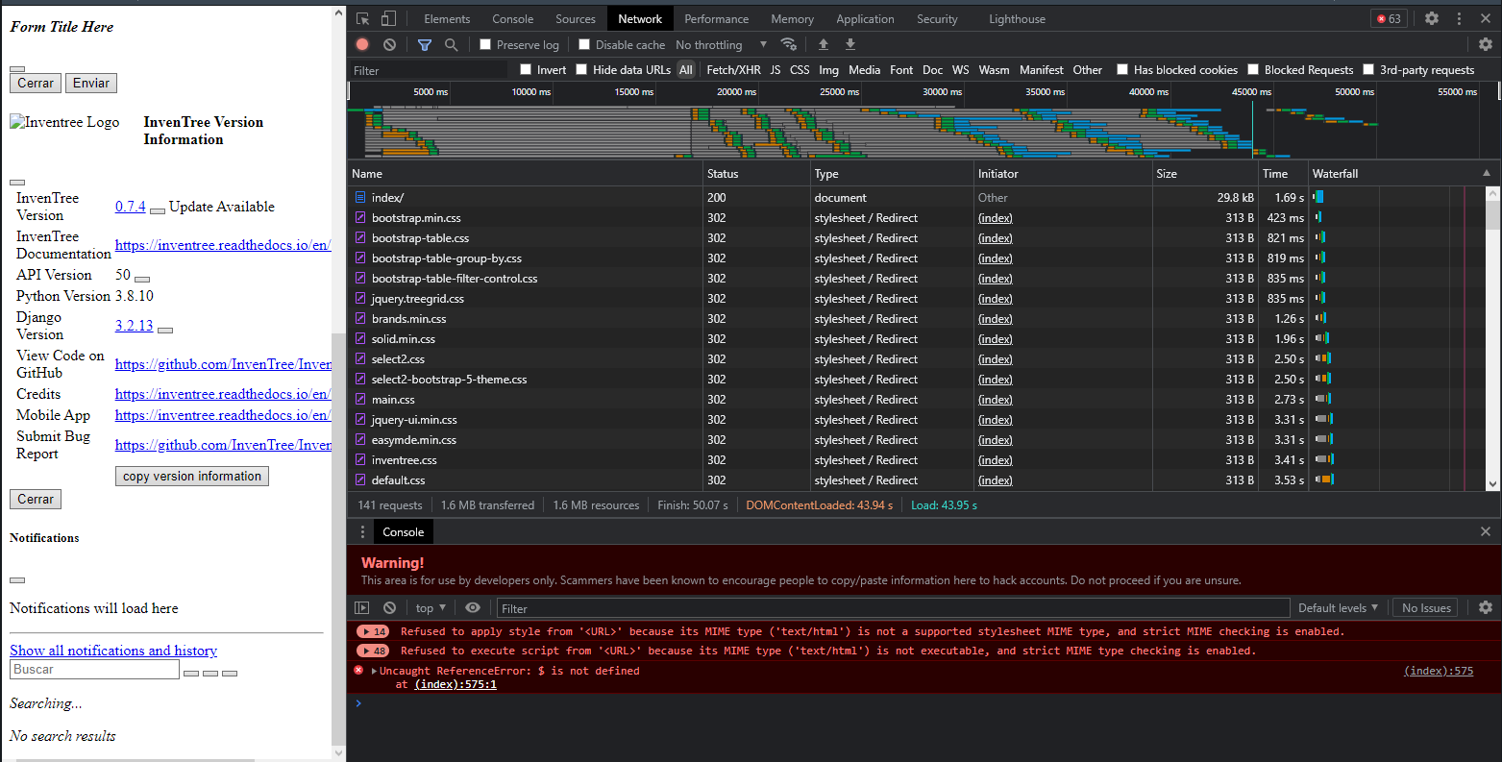Export HAR via download arrow icon
This screenshot has width=1502, height=762.
click(x=849, y=44)
